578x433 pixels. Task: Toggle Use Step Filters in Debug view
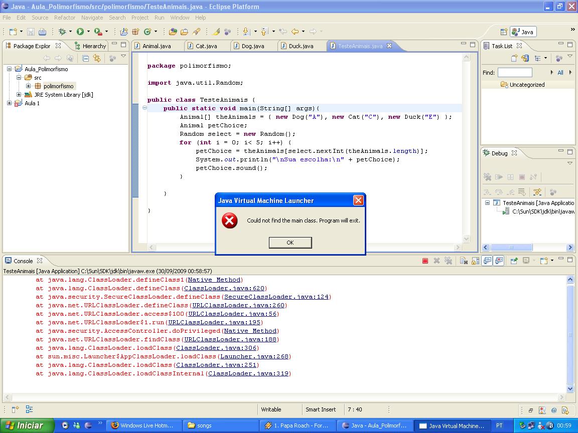click(537, 192)
